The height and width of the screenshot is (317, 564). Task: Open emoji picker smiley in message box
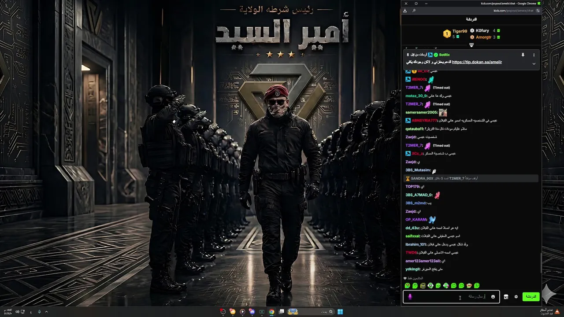click(x=493, y=297)
